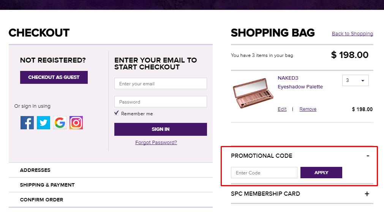Open the Shipping & Payment step
Viewport: 384px width, 212px height.
pos(47,185)
